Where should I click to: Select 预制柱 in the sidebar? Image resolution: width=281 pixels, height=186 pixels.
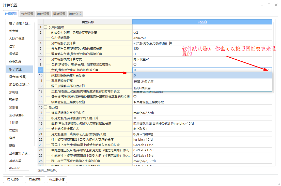coord(20,92)
